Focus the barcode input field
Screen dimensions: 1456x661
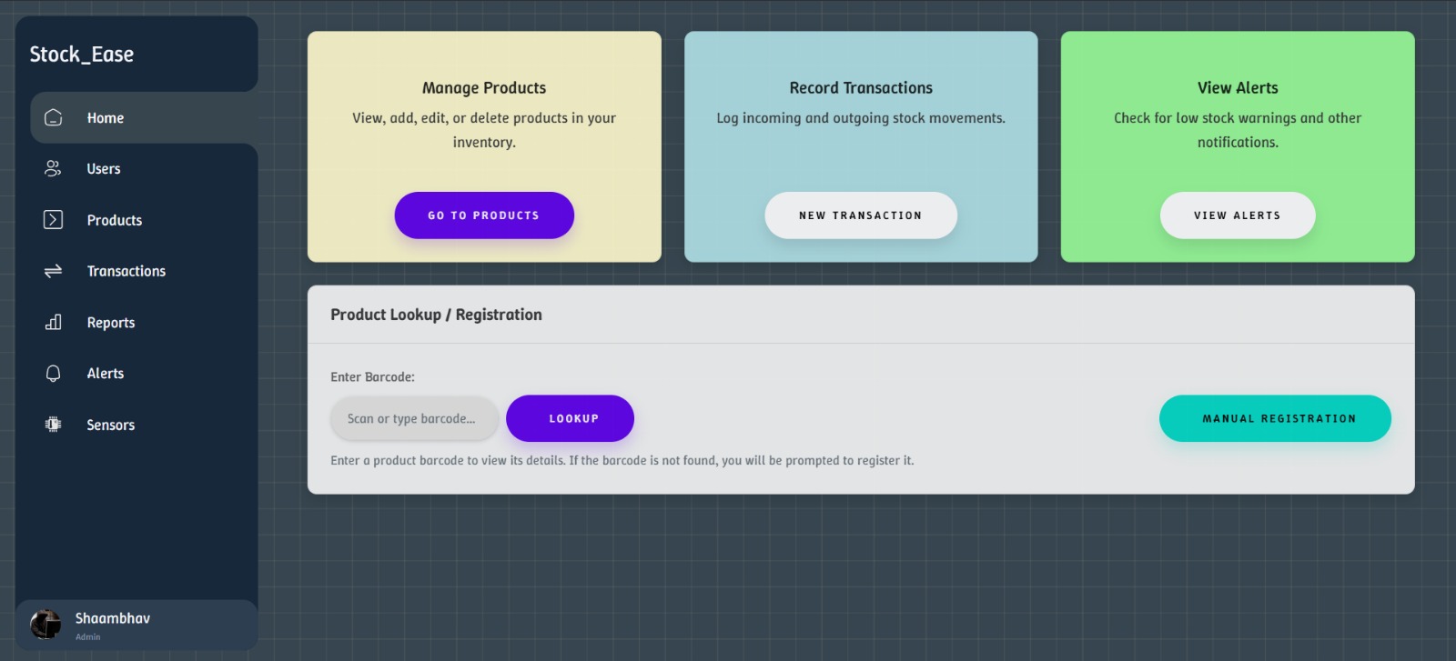[414, 418]
